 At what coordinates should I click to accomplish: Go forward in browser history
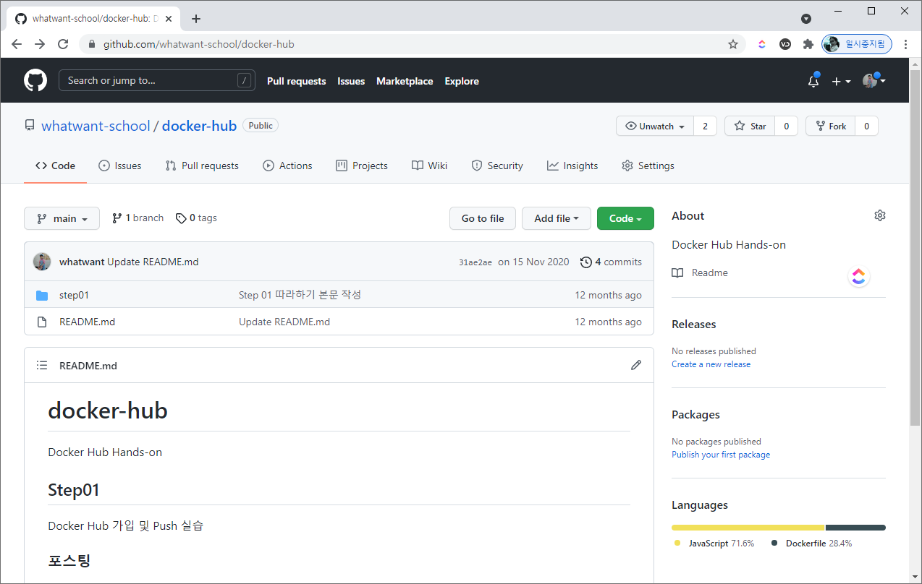point(40,44)
